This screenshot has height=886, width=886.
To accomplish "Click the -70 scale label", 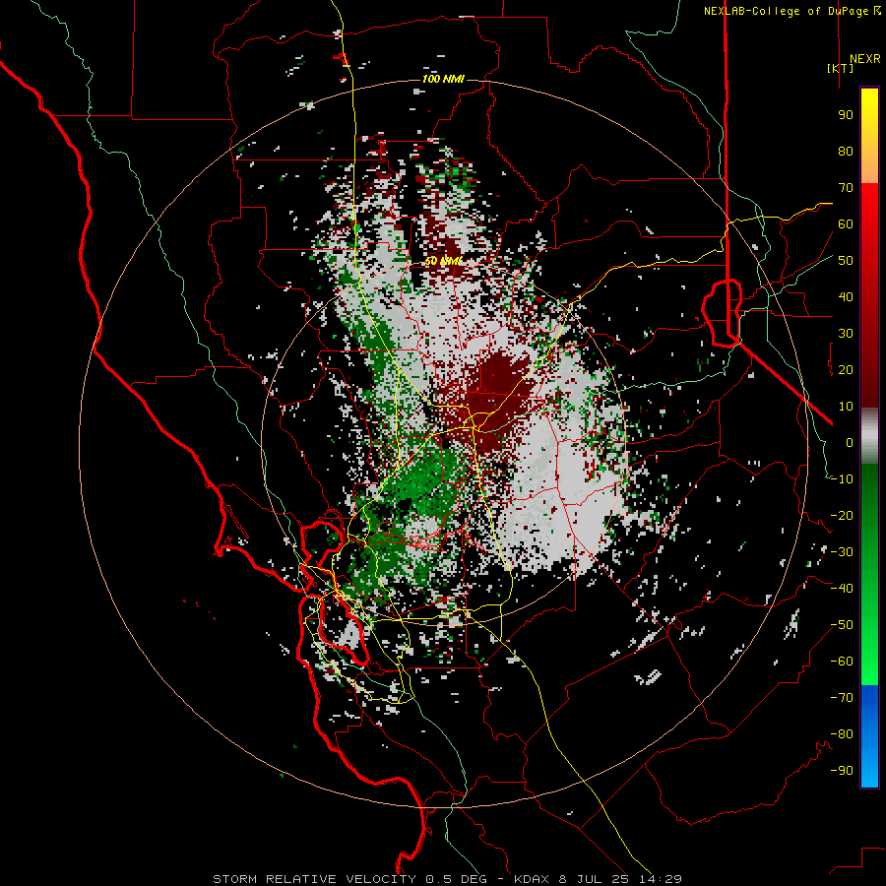I will coord(842,698).
